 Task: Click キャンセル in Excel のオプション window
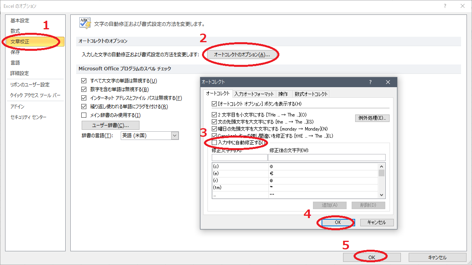[437, 257]
